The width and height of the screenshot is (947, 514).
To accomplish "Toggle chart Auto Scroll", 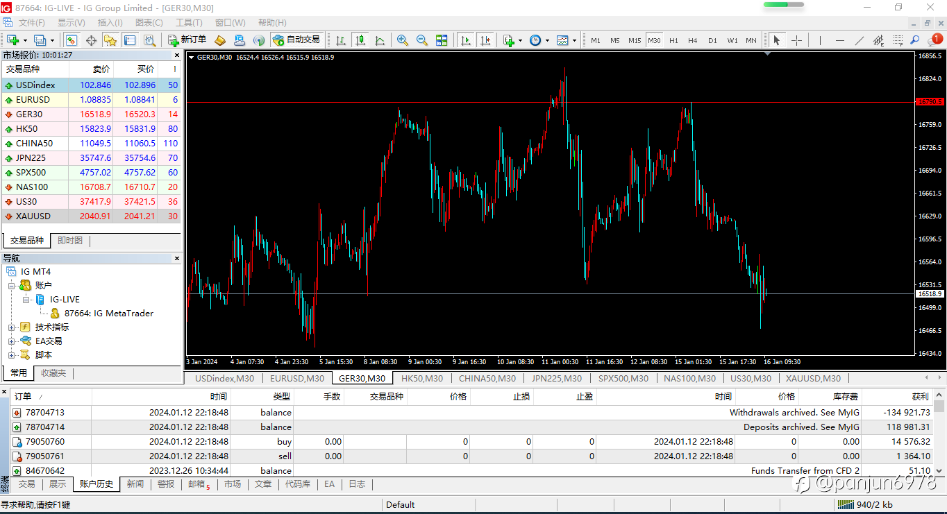I will coord(466,40).
